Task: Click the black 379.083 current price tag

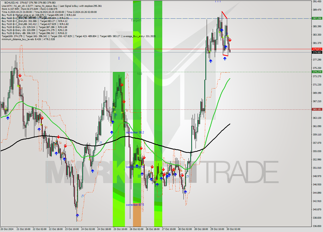Action: pyautogui.click(x=317, y=52)
